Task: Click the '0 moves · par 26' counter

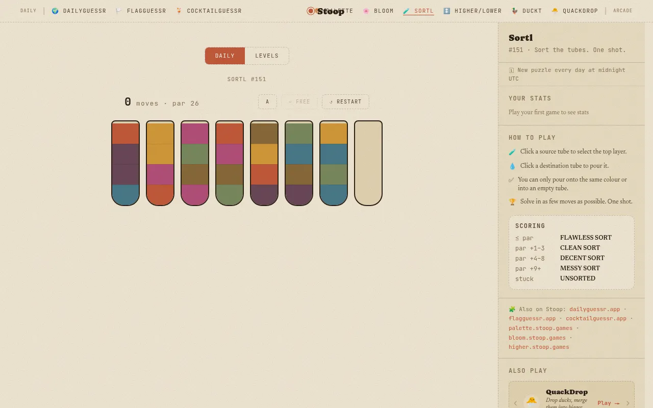Action: click(162, 102)
